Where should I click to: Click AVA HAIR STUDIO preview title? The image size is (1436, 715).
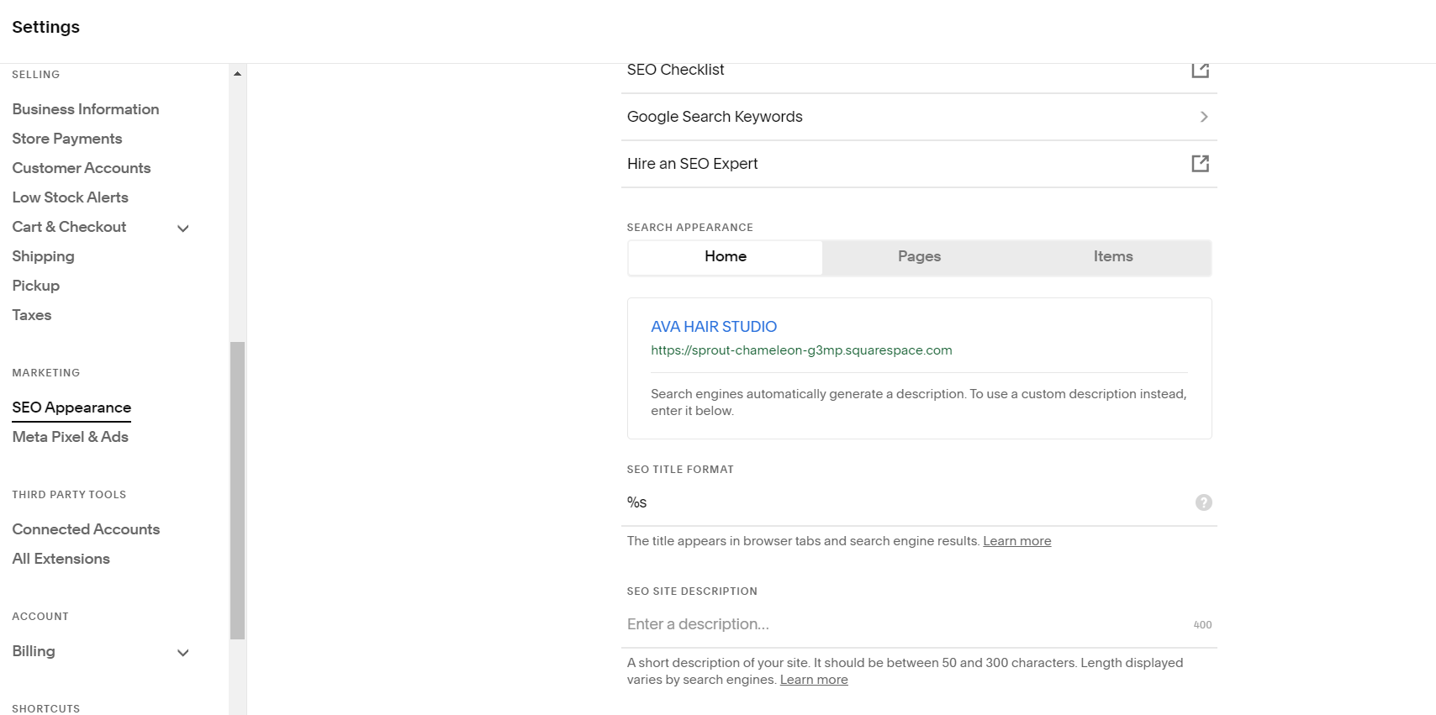pyautogui.click(x=714, y=327)
